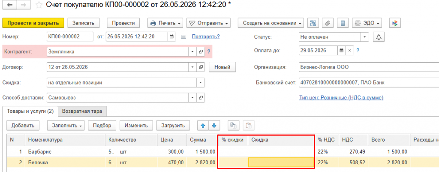Copy rows with the copy icon
This screenshot has height=172, width=439.
pos(233,126)
